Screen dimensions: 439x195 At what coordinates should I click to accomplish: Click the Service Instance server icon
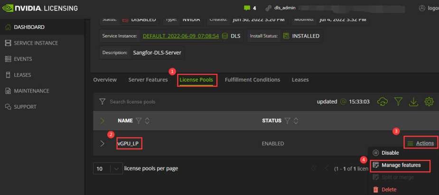pos(8,43)
